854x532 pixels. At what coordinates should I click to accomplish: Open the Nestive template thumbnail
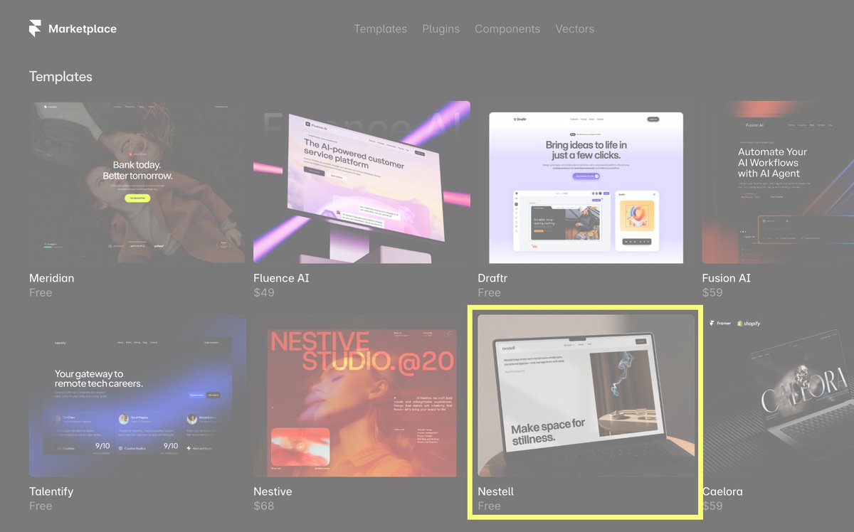click(362, 395)
